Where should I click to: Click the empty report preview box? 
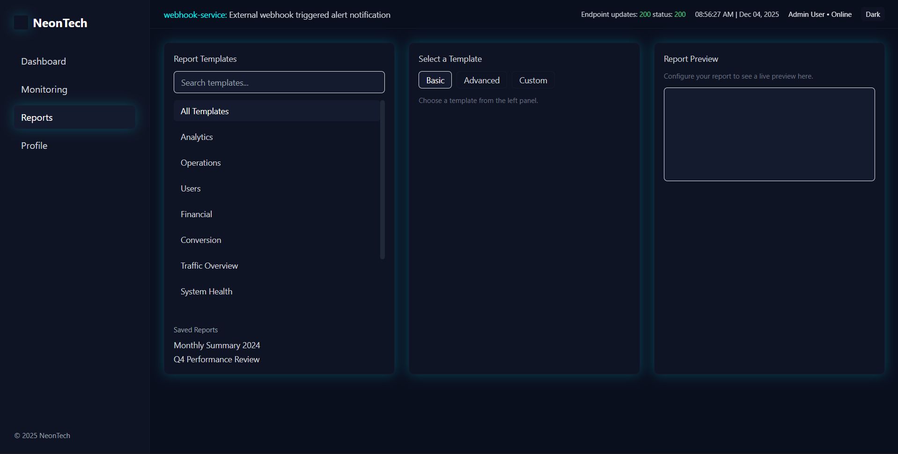[x=769, y=134]
